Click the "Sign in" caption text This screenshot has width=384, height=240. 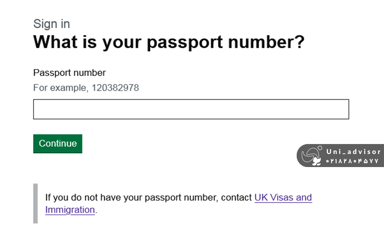pos(51,24)
